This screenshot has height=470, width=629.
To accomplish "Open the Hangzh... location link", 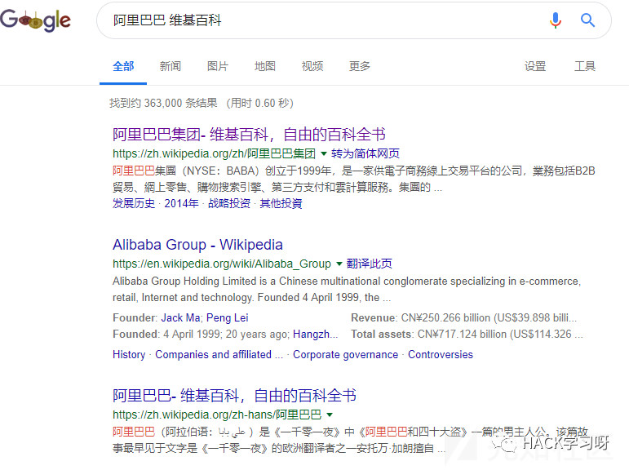I will coord(315,335).
